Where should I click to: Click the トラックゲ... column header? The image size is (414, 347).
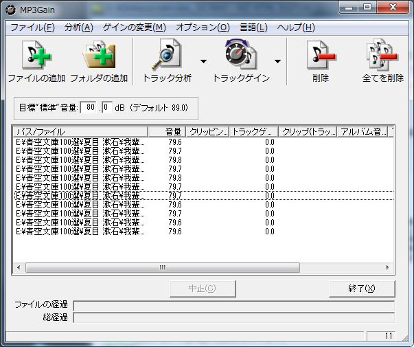(x=254, y=132)
